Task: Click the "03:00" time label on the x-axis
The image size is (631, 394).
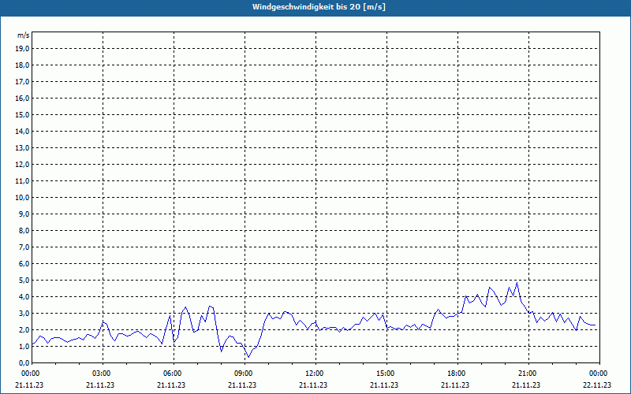Action: pos(103,374)
